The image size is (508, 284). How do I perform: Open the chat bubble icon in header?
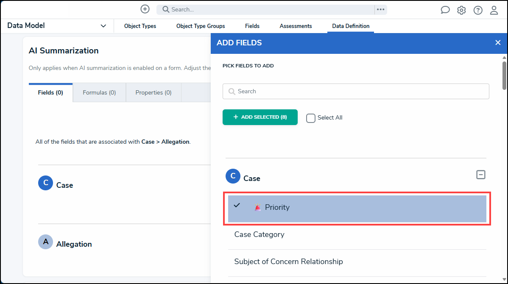[x=445, y=10]
